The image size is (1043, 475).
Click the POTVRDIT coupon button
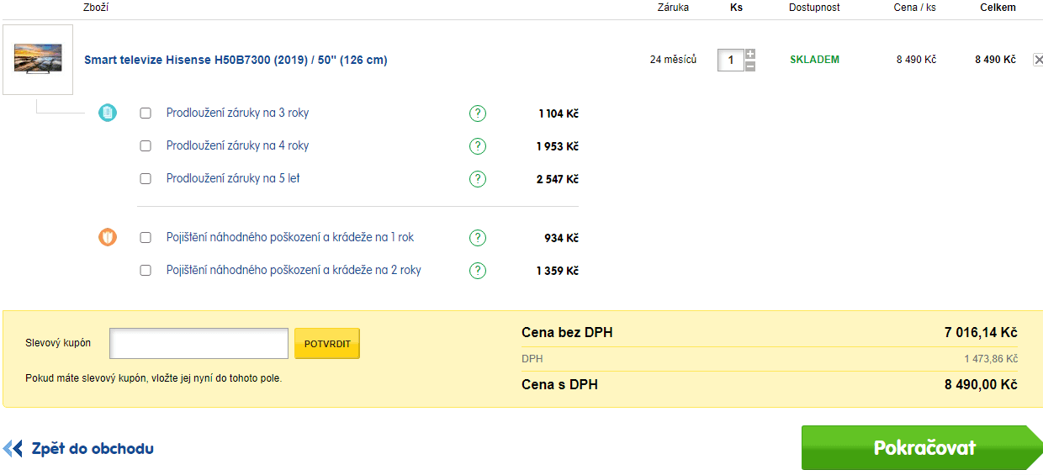pyautogui.click(x=327, y=344)
